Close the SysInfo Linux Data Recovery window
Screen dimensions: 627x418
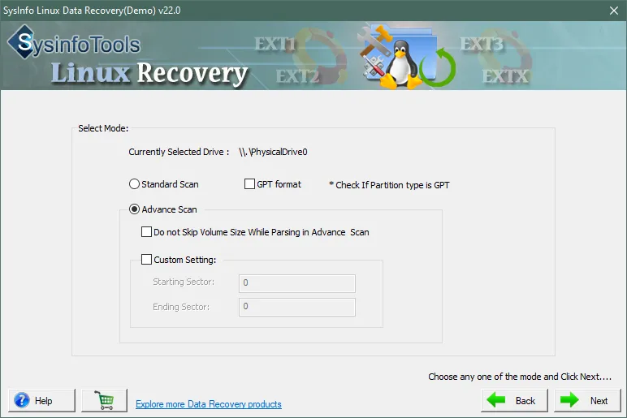pos(614,11)
